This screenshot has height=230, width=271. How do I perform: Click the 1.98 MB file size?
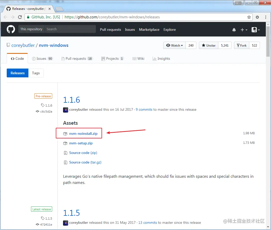pyautogui.click(x=249, y=133)
